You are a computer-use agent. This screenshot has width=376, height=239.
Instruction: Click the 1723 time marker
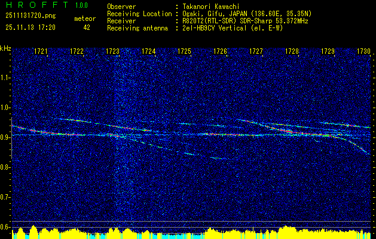pyautogui.click(x=113, y=51)
